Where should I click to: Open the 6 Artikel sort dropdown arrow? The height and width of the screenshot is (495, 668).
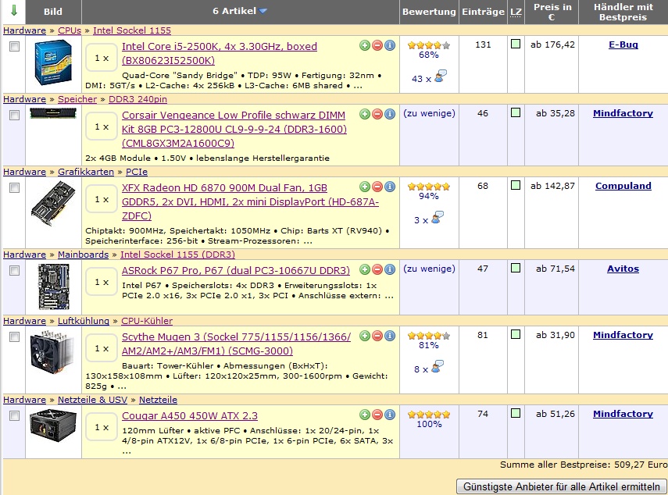[x=263, y=11]
